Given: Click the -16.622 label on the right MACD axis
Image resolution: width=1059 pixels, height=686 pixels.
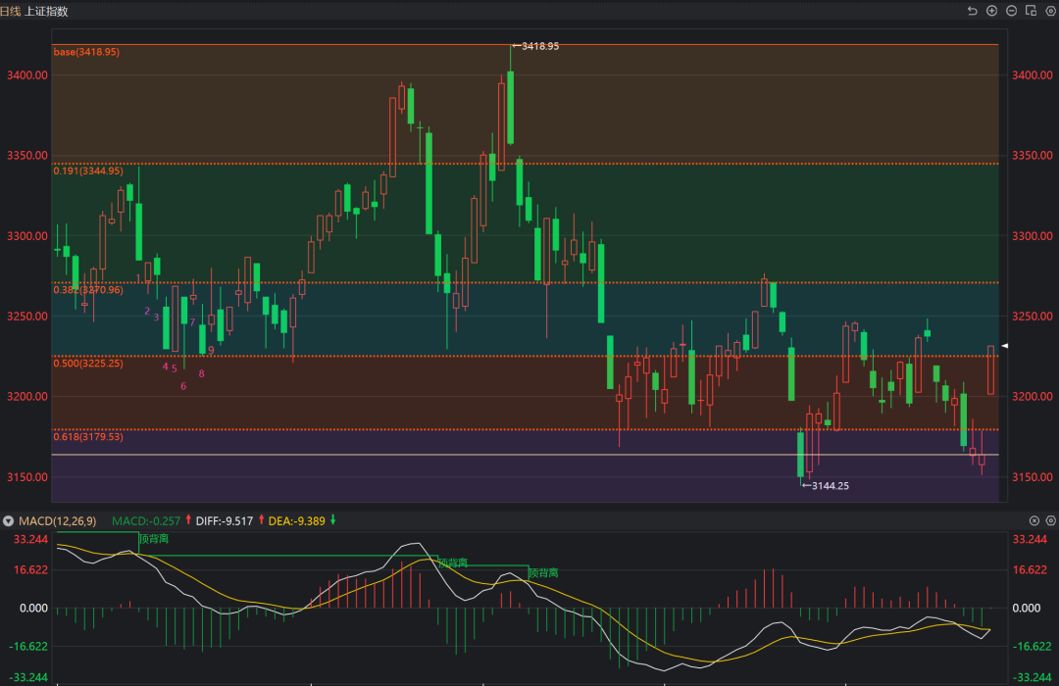Looking at the screenshot, I should point(1032,646).
